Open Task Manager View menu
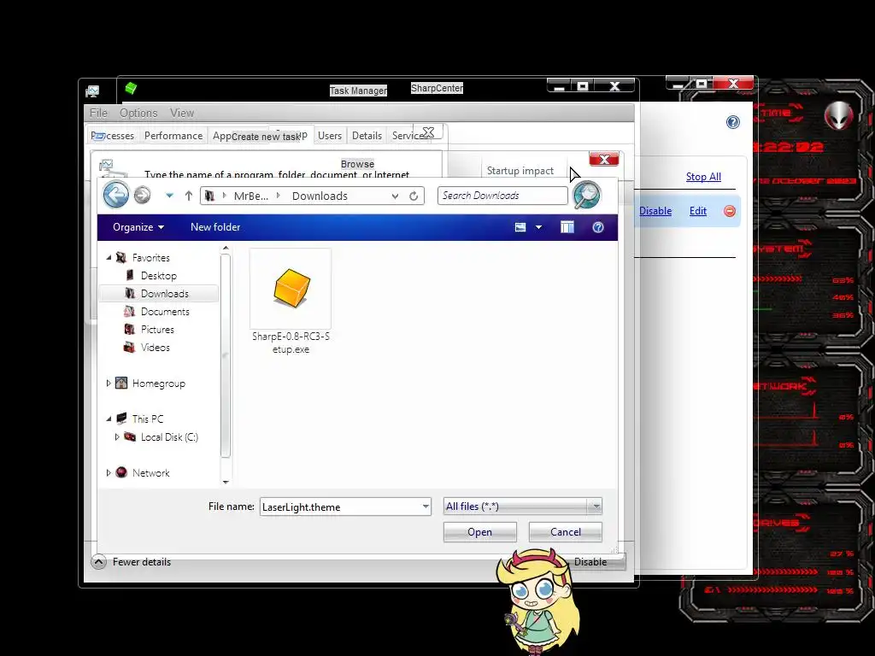 pos(182,114)
